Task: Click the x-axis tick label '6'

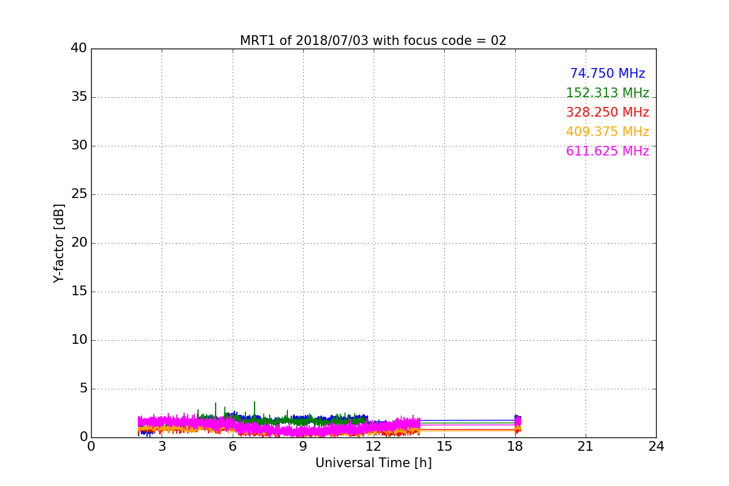Action: (233, 447)
